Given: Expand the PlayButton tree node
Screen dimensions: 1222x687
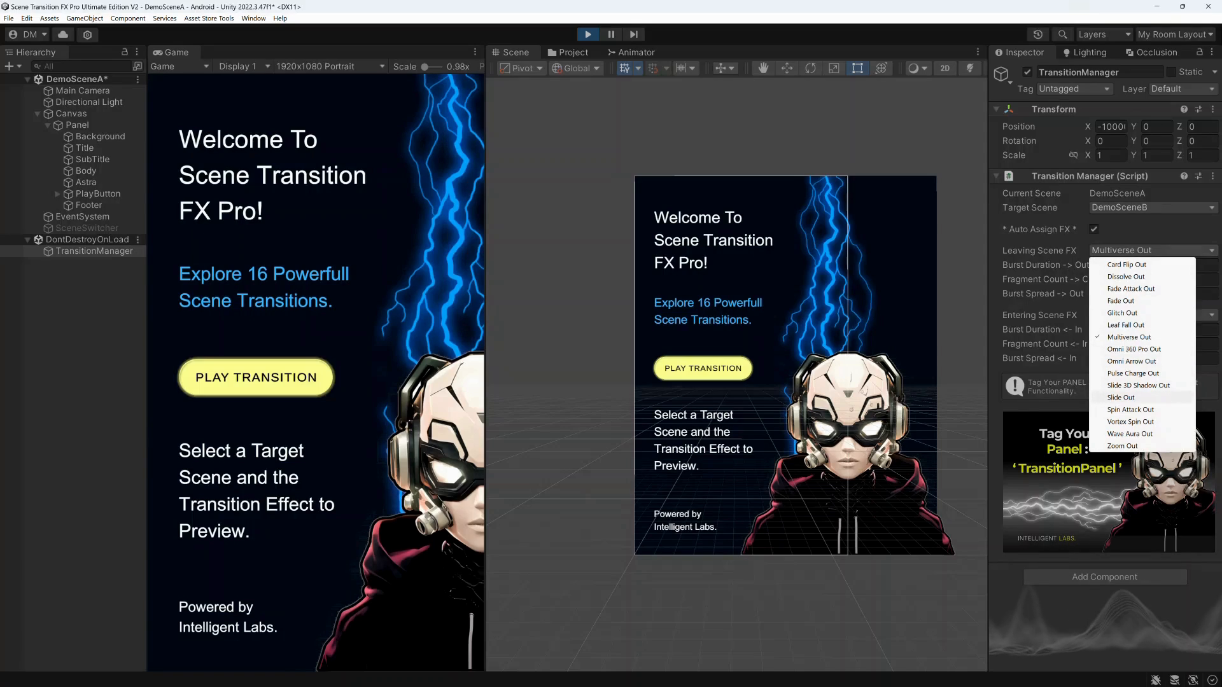Looking at the screenshot, I should tap(57, 194).
